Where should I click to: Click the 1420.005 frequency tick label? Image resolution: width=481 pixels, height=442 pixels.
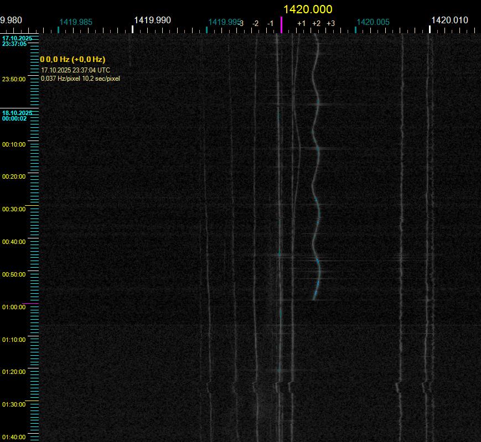[373, 23]
